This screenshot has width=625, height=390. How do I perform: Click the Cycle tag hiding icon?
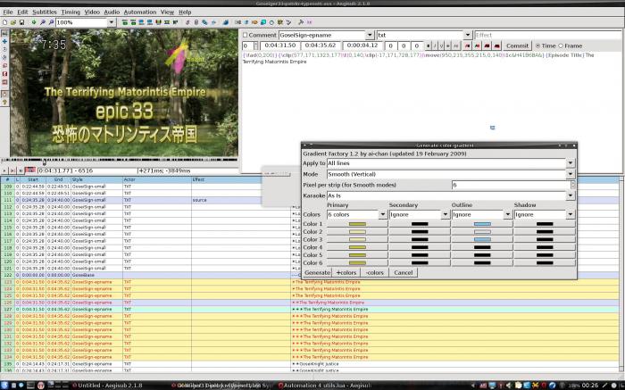pos(309,22)
